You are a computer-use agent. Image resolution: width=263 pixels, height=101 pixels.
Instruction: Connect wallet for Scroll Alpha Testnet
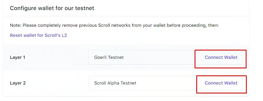[221, 83]
